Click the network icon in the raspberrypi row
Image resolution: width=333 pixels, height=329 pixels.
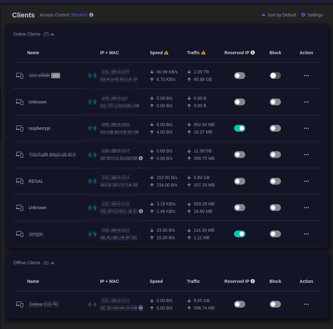coord(93,128)
